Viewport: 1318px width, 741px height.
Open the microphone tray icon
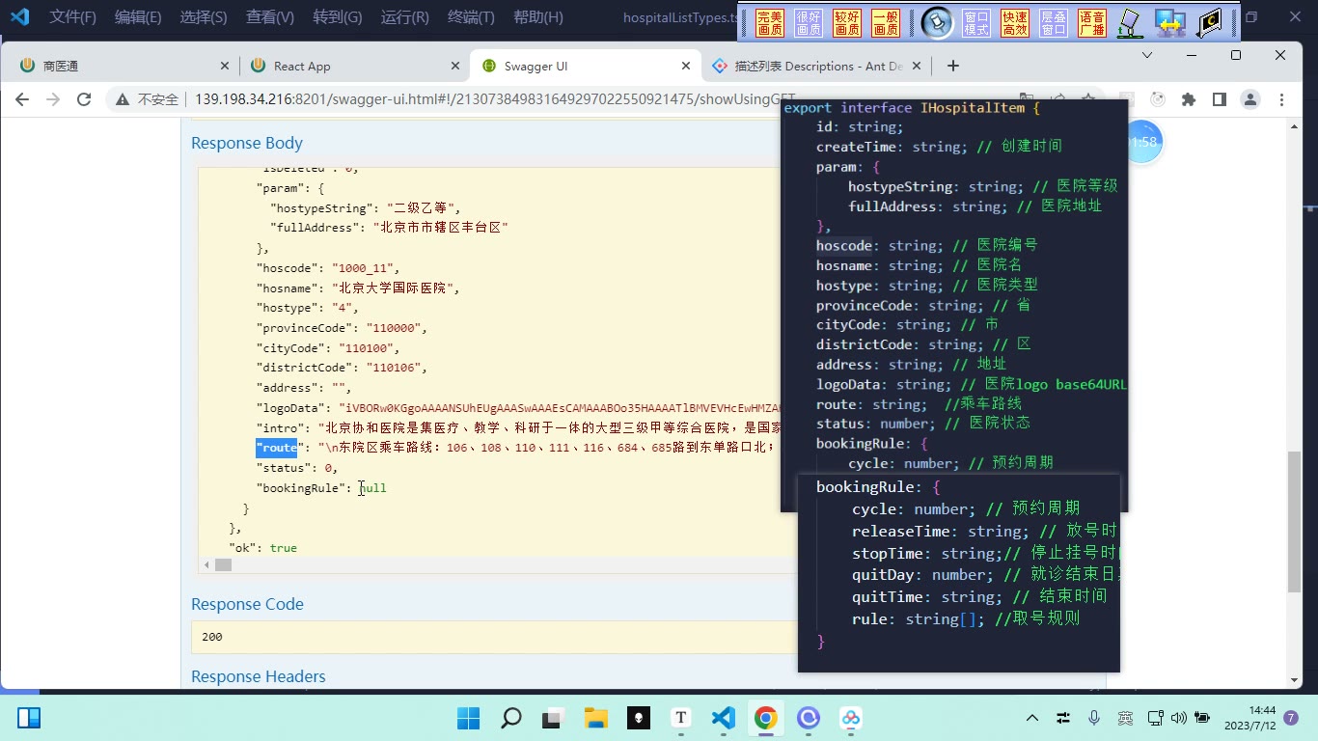tap(1094, 718)
